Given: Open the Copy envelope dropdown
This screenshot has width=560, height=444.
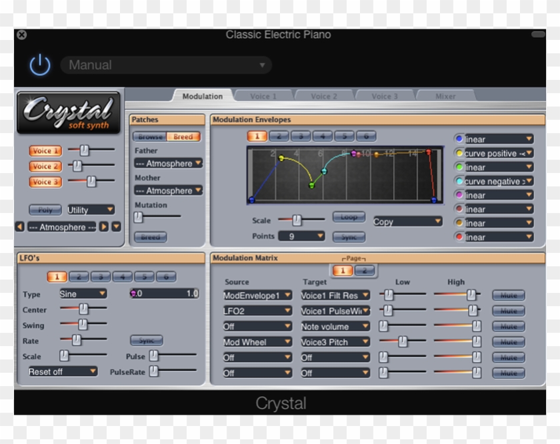Looking at the screenshot, I should (407, 222).
